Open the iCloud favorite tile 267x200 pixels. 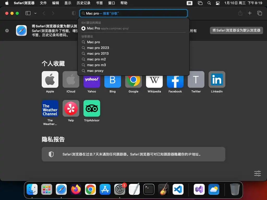pos(71,79)
